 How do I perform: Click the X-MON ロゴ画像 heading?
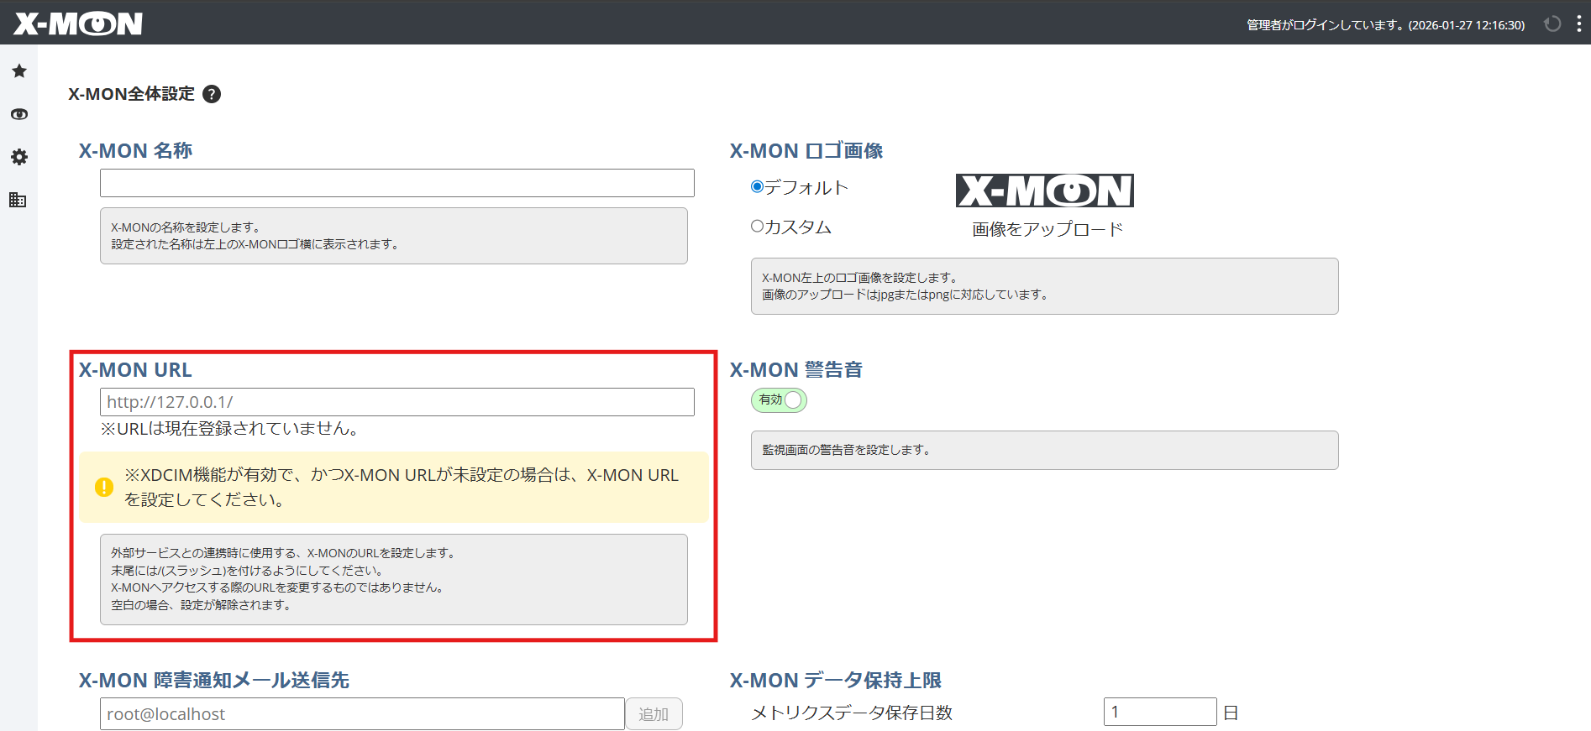(x=806, y=151)
